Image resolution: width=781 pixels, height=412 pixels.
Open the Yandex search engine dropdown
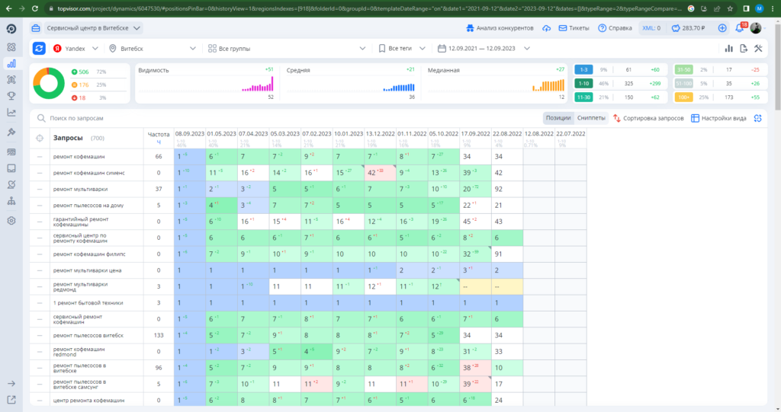pyautogui.click(x=76, y=48)
